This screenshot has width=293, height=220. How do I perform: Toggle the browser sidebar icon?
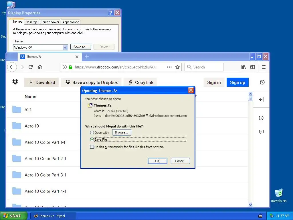pyautogui.click(x=253, y=67)
